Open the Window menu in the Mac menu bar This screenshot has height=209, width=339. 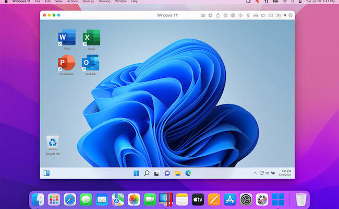tap(120, 1)
